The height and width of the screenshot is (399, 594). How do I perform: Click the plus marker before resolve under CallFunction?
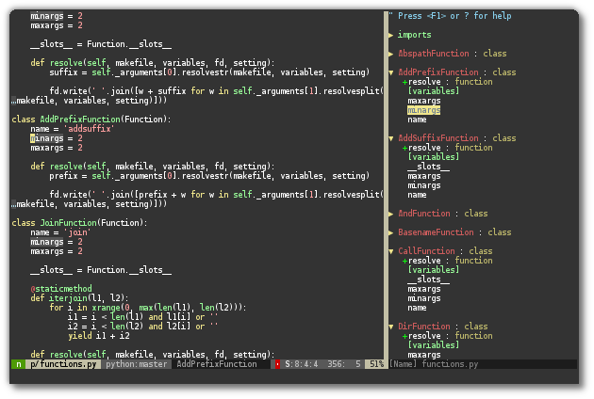pos(405,261)
